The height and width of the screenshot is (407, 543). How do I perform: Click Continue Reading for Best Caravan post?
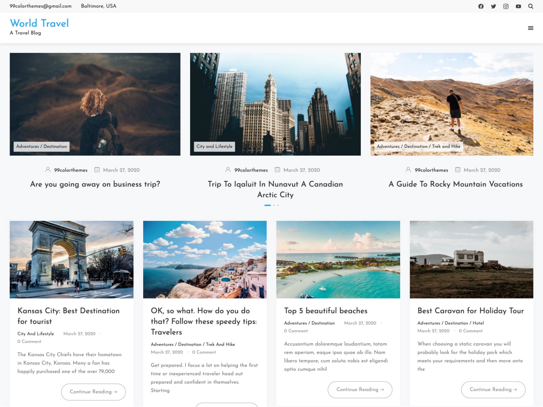[x=493, y=389]
